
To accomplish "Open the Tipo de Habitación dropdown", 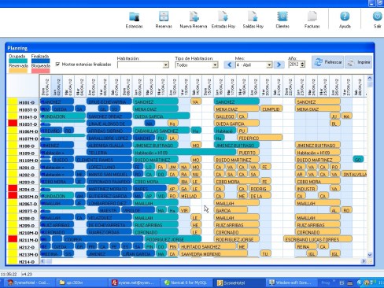I will pos(215,65).
